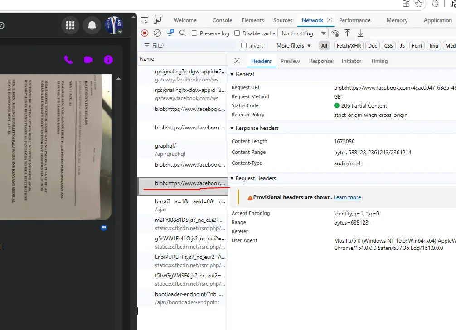The width and height of the screenshot is (456, 330).
Task: Open Facebook notifications bell
Action: pos(92,25)
